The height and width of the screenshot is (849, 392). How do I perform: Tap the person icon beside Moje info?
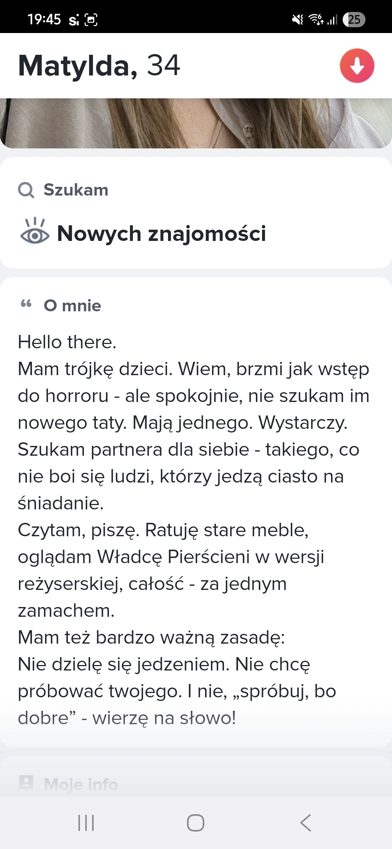(26, 782)
